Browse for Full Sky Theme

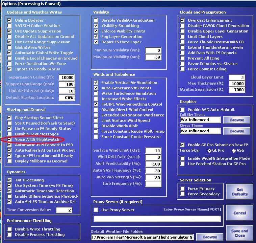click(x=237, y=120)
